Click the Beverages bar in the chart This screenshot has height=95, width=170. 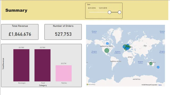(x=21, y=65)
